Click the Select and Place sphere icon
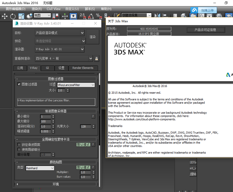The image size is (233, 192). pos(29,16)
